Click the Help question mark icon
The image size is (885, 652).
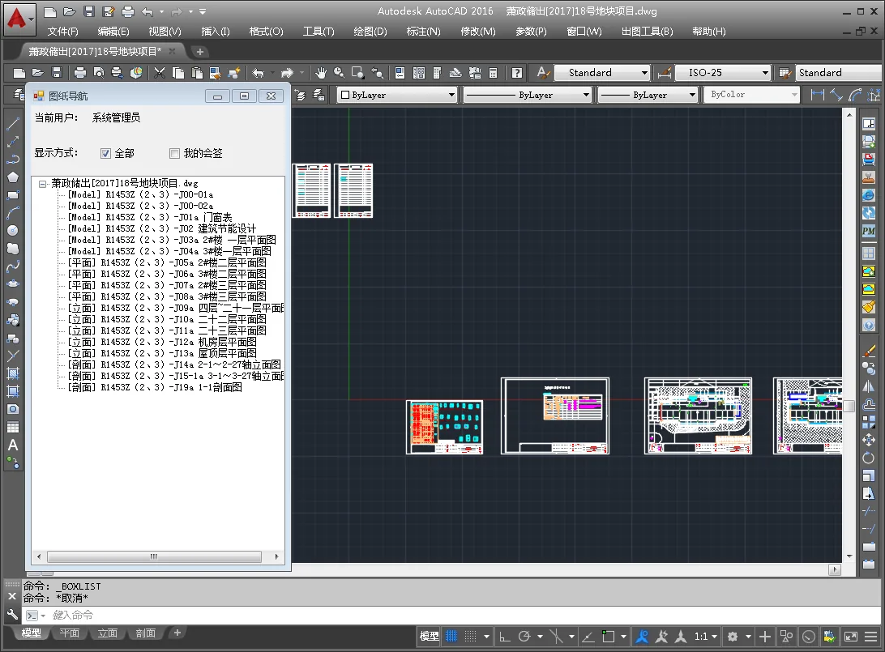[516, 73]
